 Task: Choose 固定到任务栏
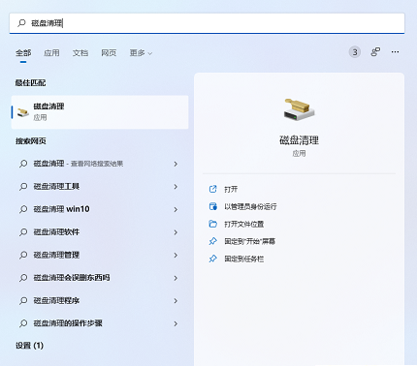pyautogui.click(x=244, y=259)
